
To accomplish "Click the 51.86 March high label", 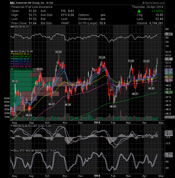I will (x=131, y=61).
